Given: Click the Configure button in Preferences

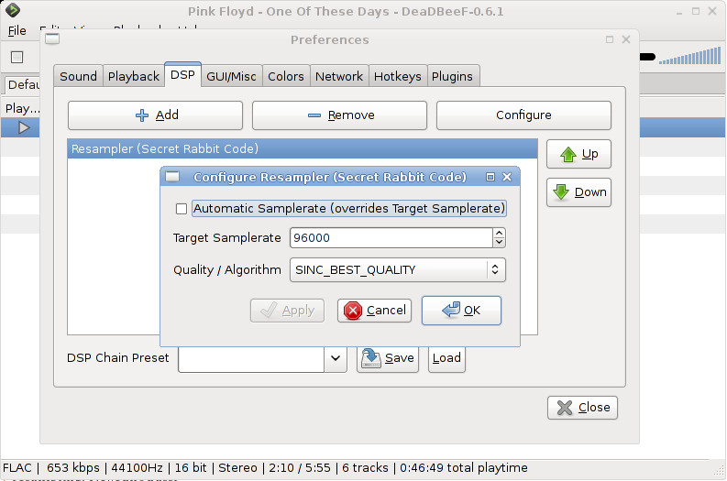Looking at the screenshot, I should pyautogui.click(x=523, y=115).
